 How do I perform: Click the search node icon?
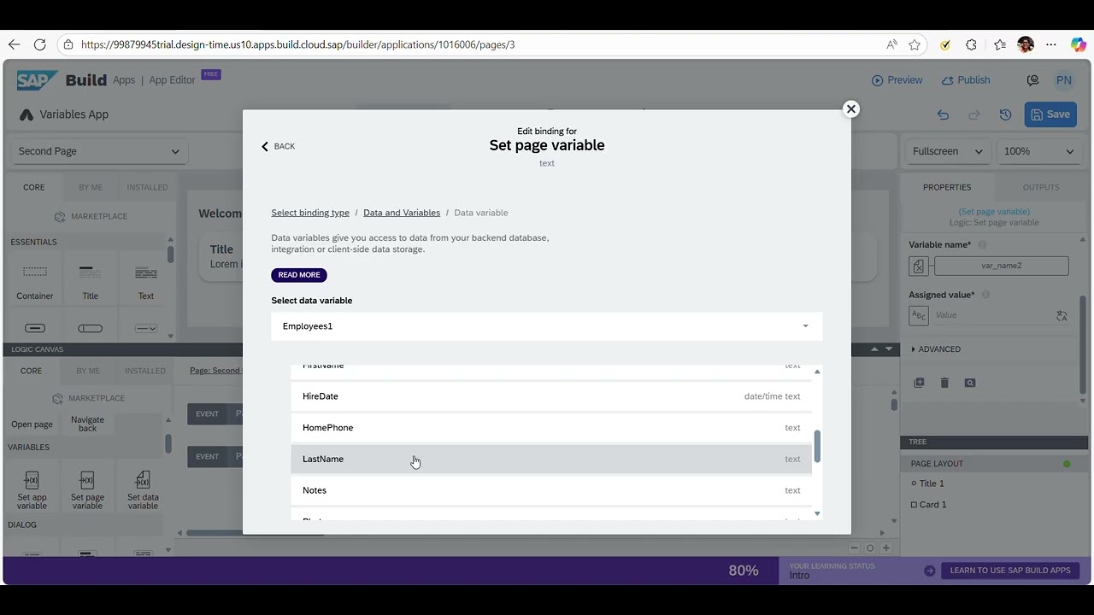pyautogui.click(x=970, y=383)
